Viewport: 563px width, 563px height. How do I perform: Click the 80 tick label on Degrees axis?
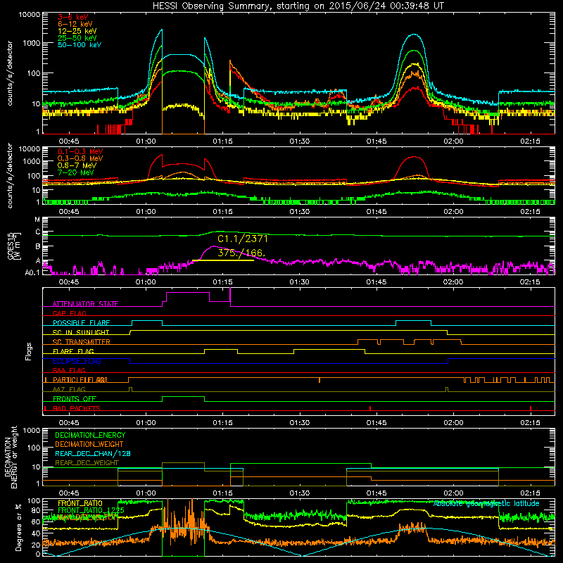pyautogui.click(x=36, y=510)
